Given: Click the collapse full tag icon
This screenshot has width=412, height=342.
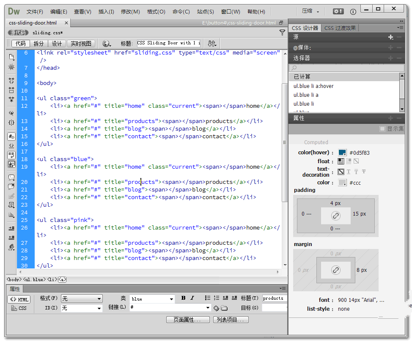Looking at the screenshot, I should coord(11,81).
